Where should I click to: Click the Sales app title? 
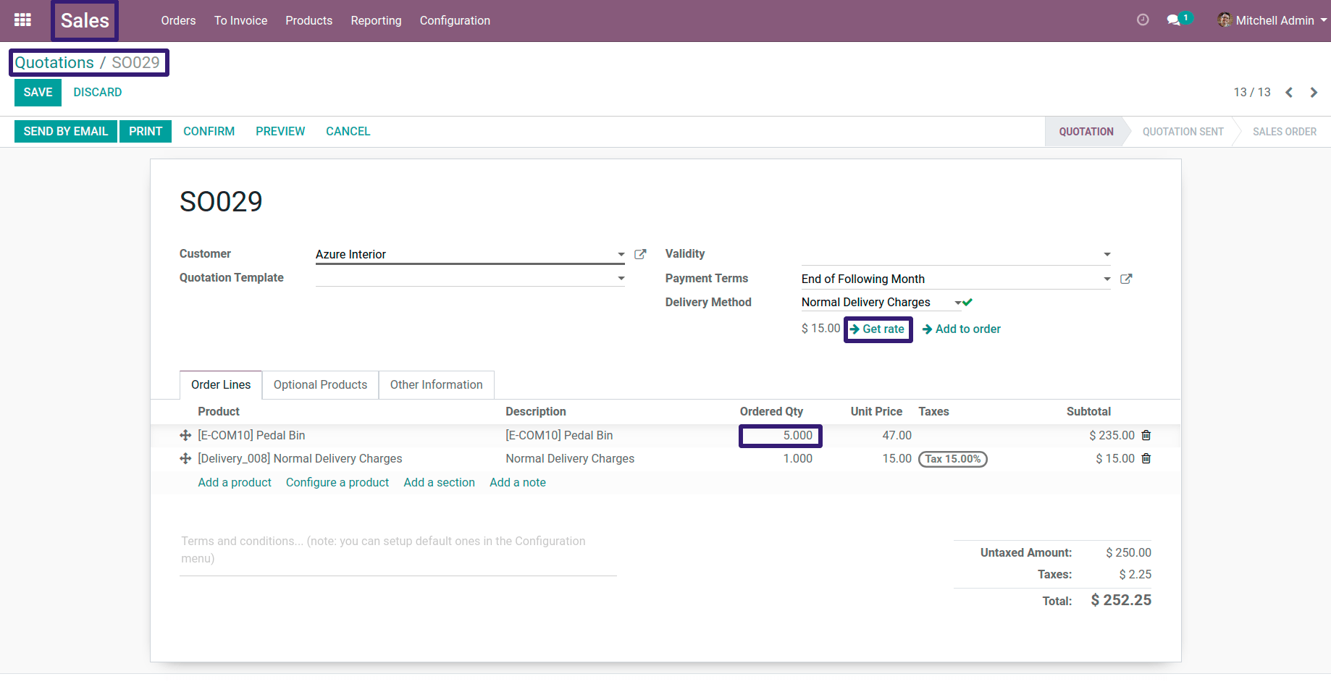tap(85, 20)
